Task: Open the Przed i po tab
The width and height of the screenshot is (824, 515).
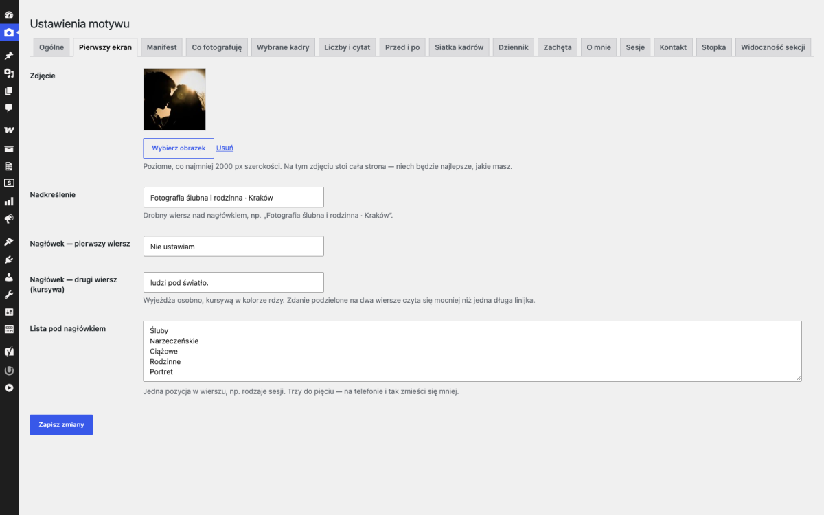Action: coord(402,47)
